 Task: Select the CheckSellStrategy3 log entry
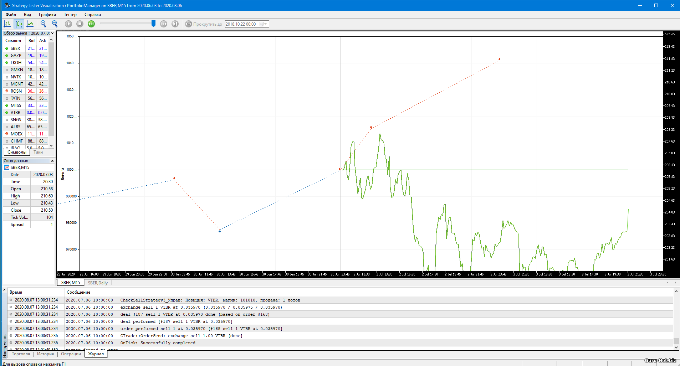341,300
